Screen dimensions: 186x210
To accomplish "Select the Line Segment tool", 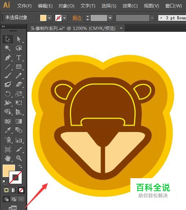I will [8, 67].
